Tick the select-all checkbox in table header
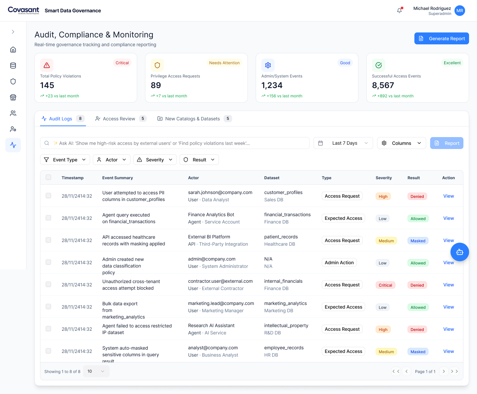477x394 pixels. point(48,177)
